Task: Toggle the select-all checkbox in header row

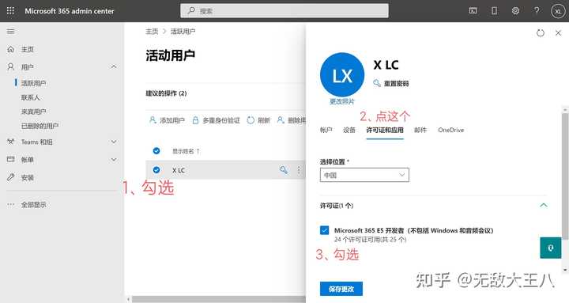Action: 156,151
